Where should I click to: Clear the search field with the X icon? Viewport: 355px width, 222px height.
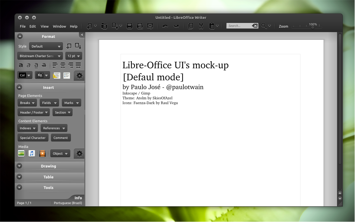255,26
